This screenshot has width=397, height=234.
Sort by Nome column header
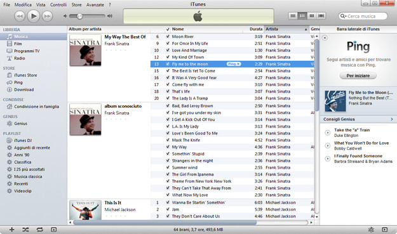206,29
